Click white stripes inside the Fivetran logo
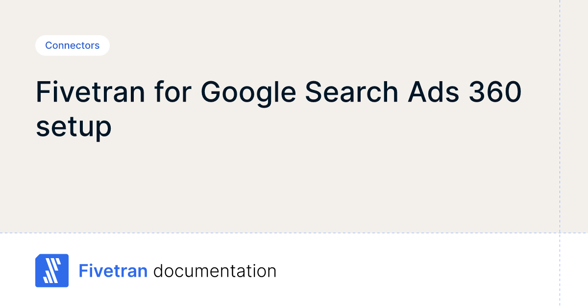588x308 pixels. coord(50,271)
